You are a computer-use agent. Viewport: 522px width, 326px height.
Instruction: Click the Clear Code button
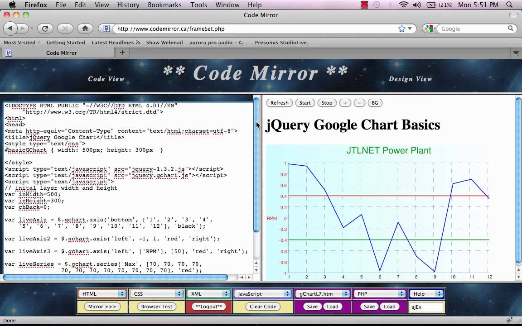pyautogui.click(x=263, y=307)
